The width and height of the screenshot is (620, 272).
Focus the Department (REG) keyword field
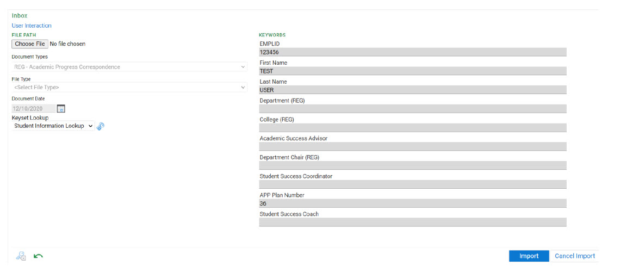[412, 109]
